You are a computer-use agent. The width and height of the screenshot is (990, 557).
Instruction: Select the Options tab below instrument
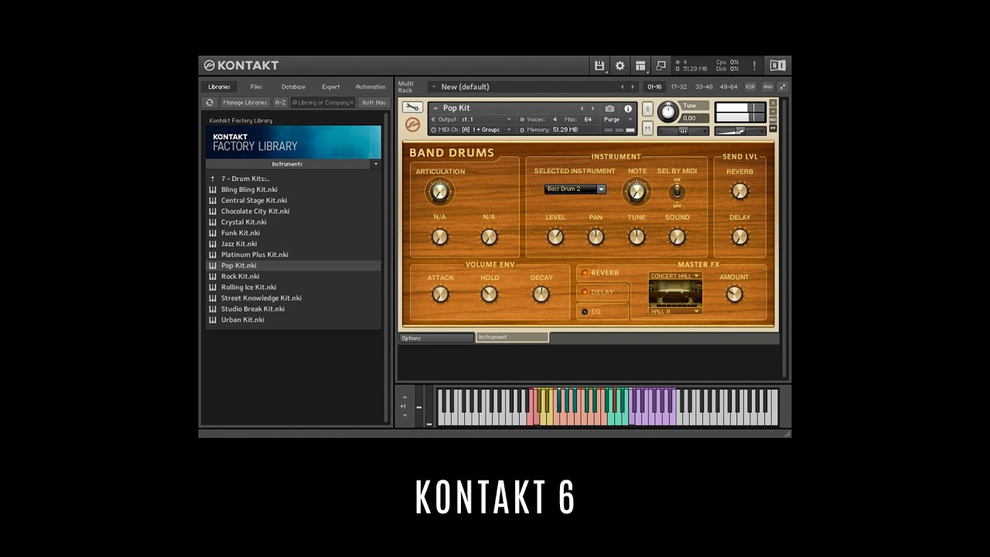435,338
